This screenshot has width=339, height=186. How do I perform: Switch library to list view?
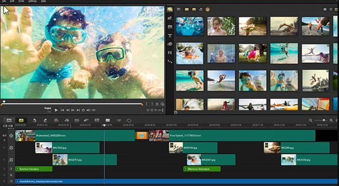[x=330, y=9]
